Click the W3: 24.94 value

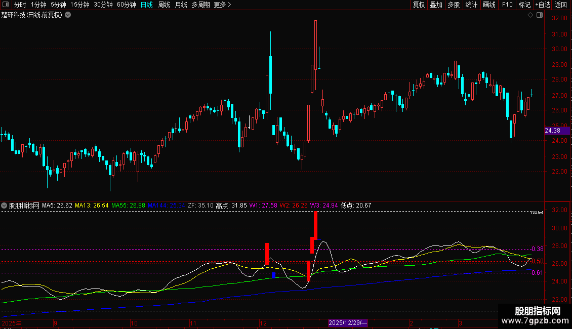(x=324, y=205)
